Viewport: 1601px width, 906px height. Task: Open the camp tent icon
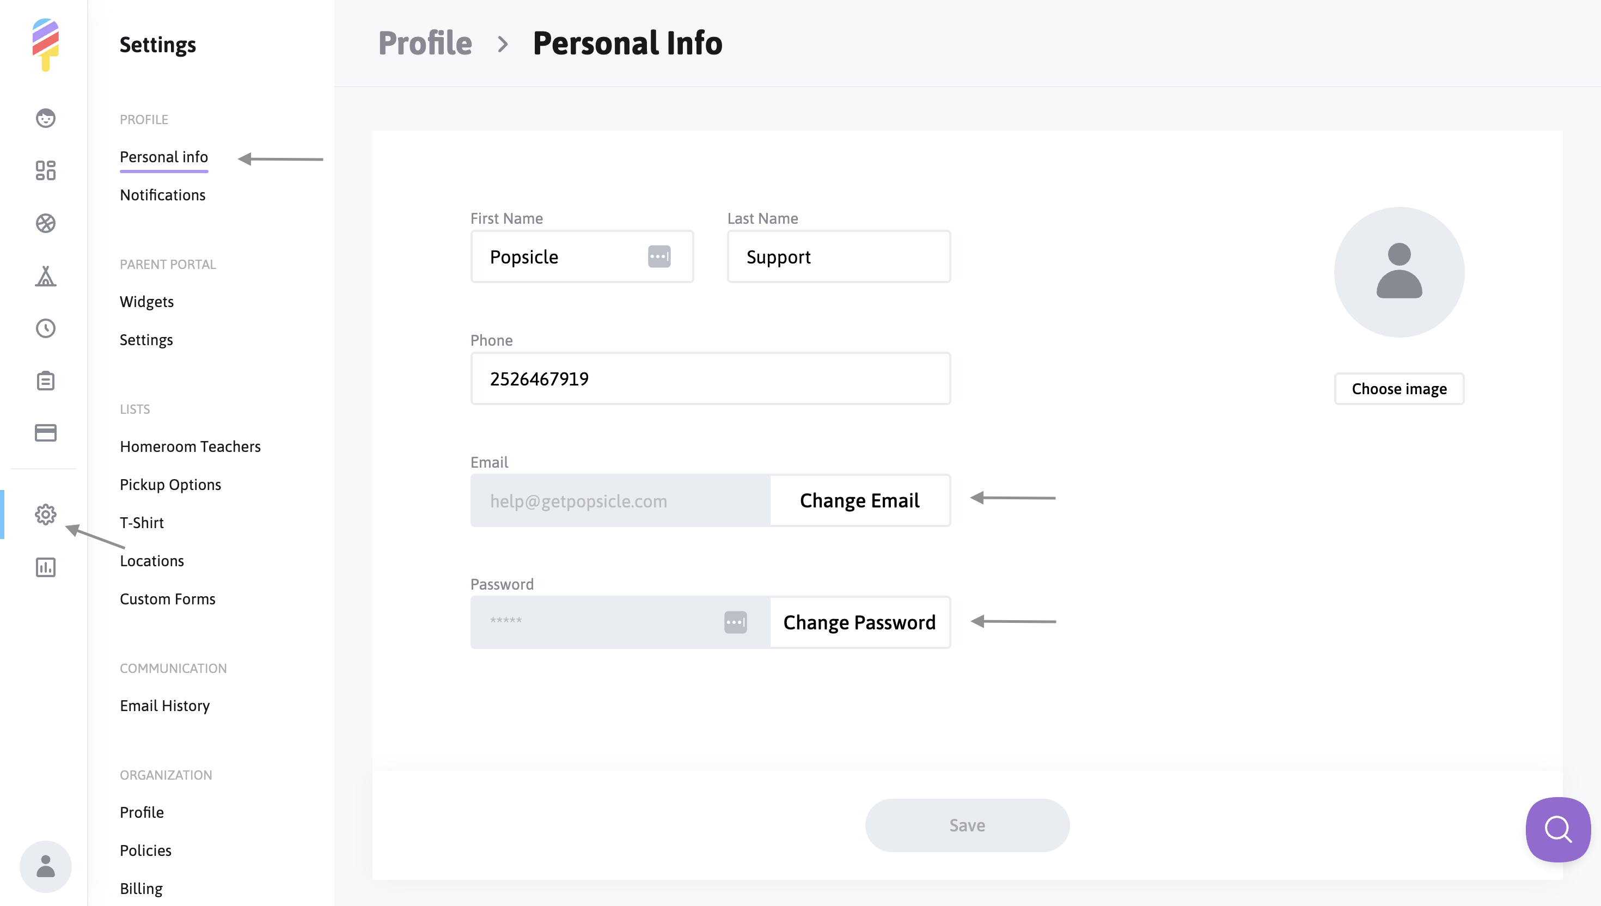[x=45, y=276]
